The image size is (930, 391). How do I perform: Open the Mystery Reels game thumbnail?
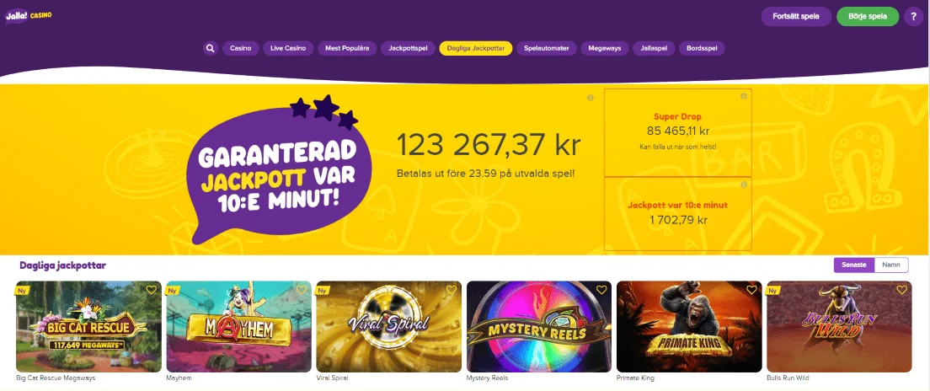coord(538,327)
